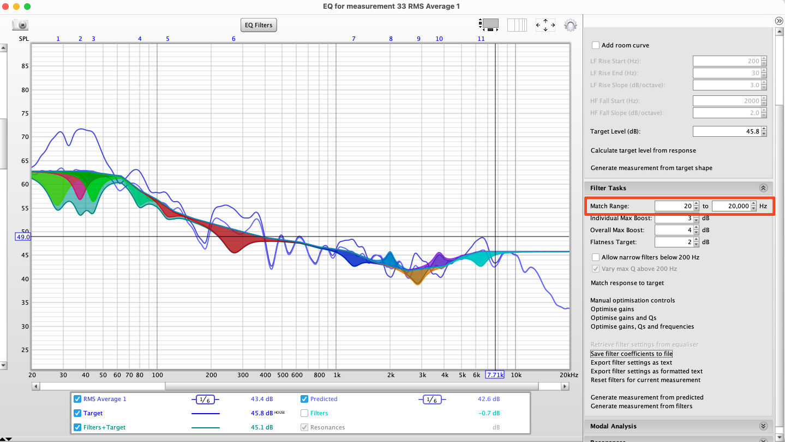Select filter marker 6 above graph
Viewport: 785px width, 442px height.
pyautogui.click(x=233, y=39)
